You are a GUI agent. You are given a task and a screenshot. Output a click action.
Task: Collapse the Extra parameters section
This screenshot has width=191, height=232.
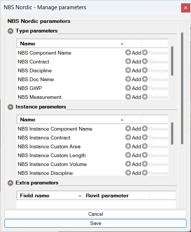point(10,183)
